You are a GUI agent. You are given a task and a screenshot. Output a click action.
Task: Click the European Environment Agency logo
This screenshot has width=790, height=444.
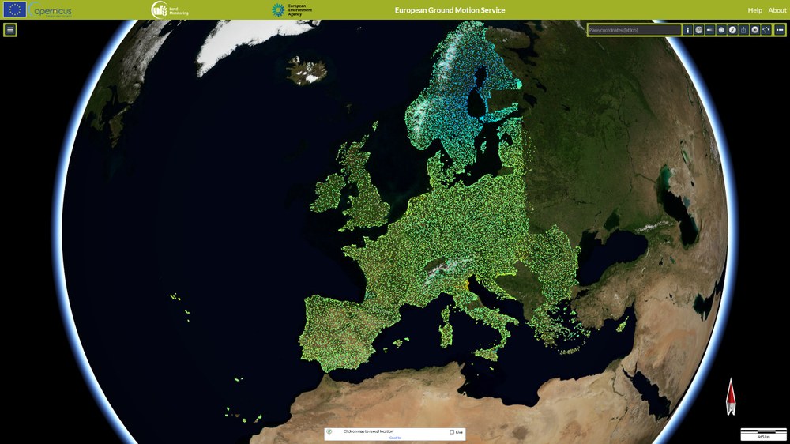pyautogui.click(x=292, y=9)
